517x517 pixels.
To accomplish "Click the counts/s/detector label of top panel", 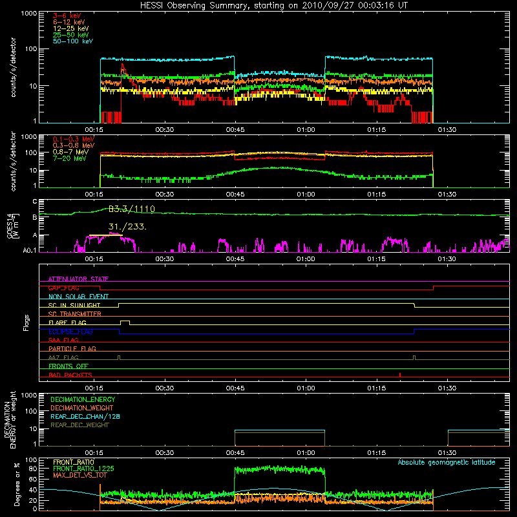I will point(13,67).
